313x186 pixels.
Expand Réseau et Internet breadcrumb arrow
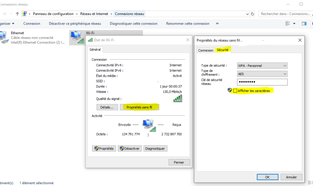tap(111, 14)
